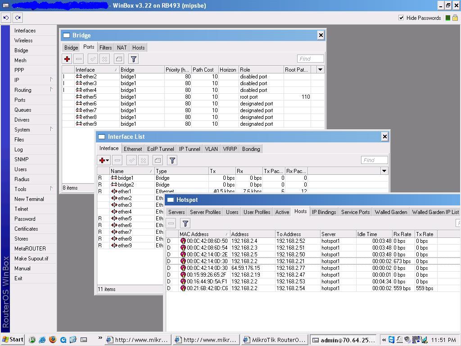The width and height of the screenshot is (461, 346).
Task: Remove selected bridge port using minus icon
Action: click(x=78, y=59)
